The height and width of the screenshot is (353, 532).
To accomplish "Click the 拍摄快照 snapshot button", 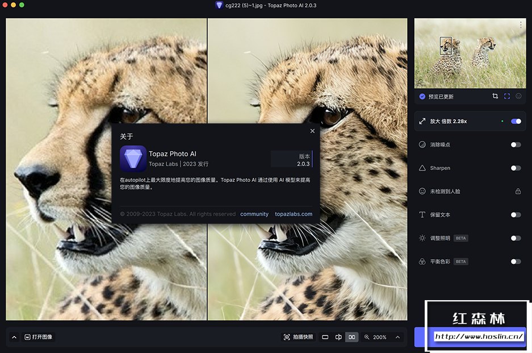I will [x=298, y=337].
